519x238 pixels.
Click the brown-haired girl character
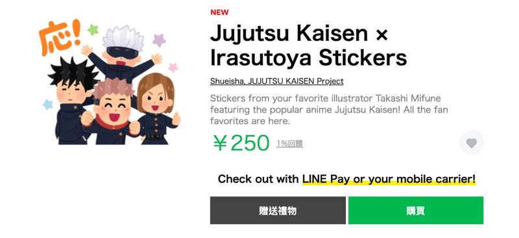coord(157,109)
